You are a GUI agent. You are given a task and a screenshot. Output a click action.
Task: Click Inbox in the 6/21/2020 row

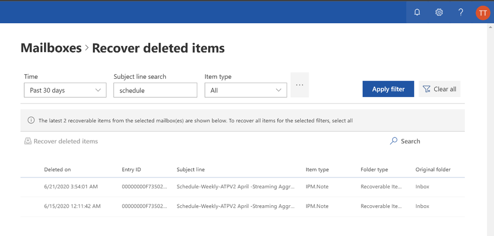[x=422, y=187]
